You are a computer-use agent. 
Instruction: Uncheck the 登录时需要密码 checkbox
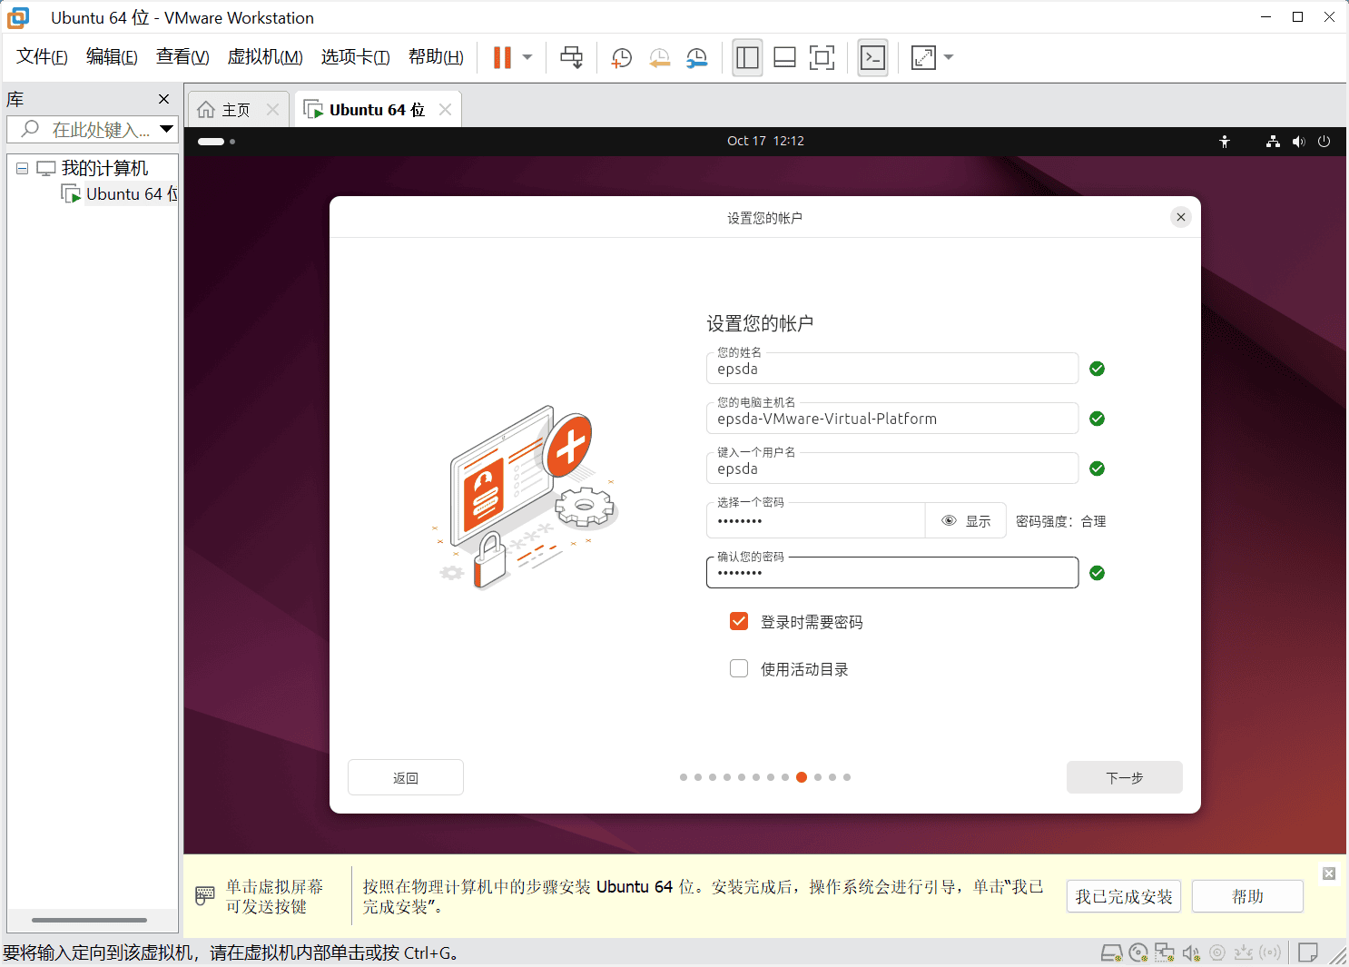point(739,621)
